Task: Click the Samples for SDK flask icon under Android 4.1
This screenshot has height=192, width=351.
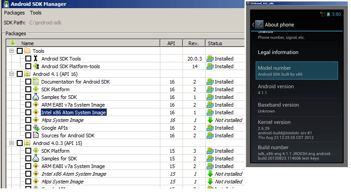Action: pyautogui.click(x=36, y=97)
